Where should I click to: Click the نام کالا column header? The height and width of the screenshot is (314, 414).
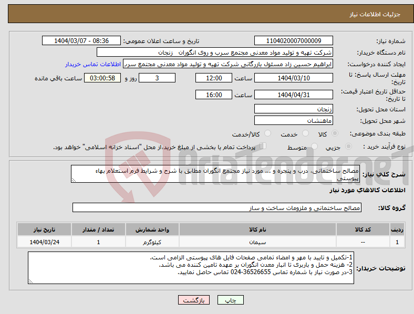click(x=257, y=229)
